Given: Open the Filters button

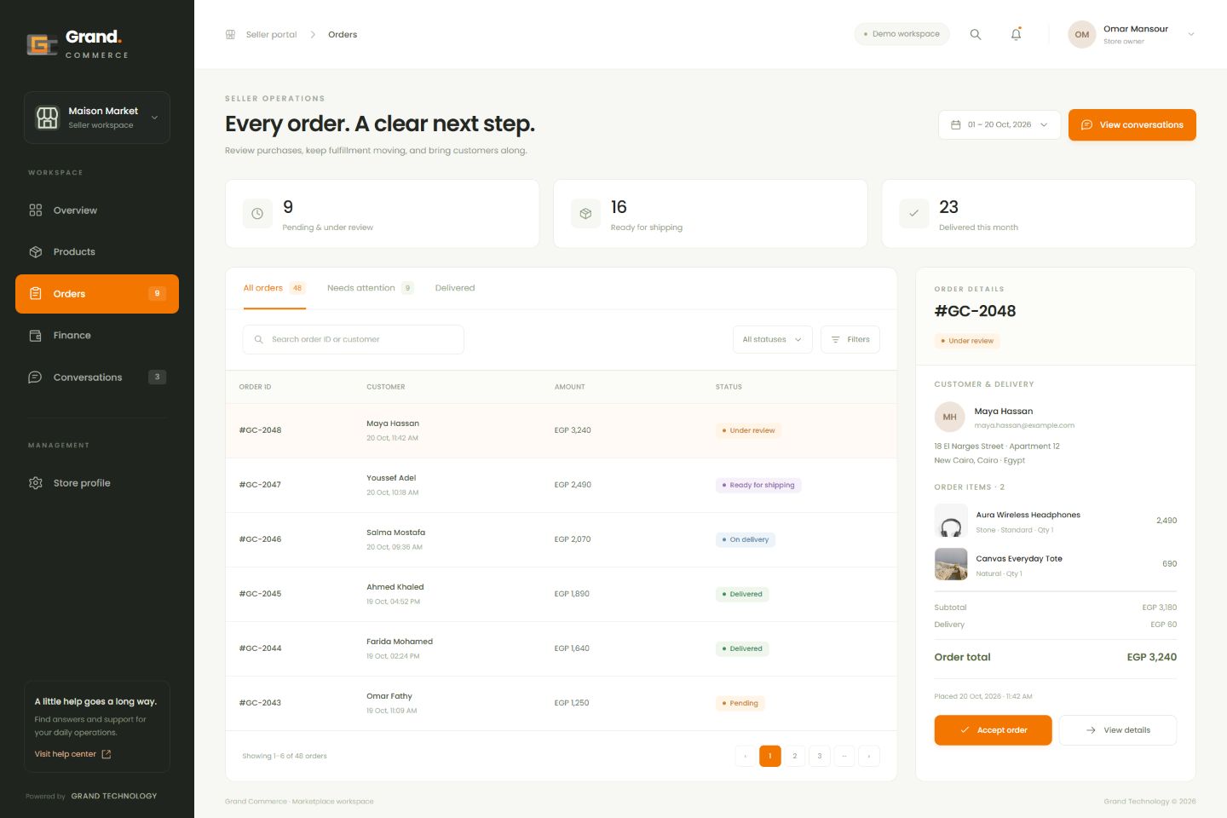Looking at the screenshot, I should (x=850, y=340).
